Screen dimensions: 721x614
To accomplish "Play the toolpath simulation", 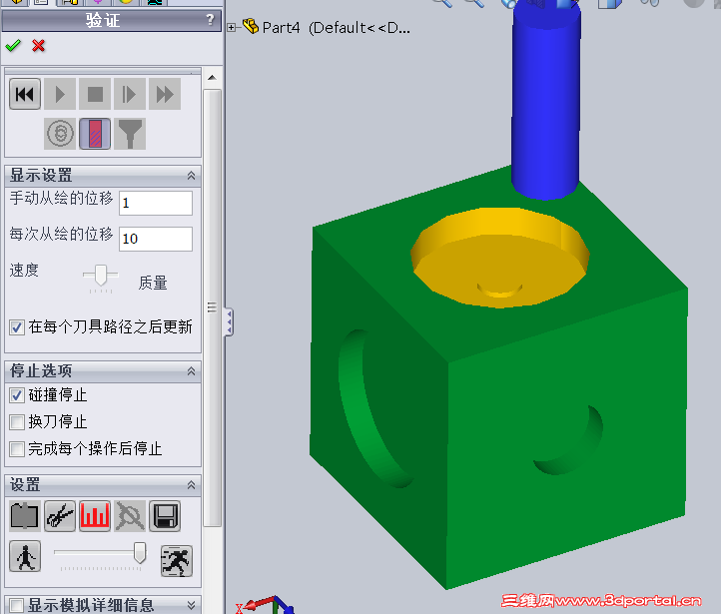I will [x=60, y=94].
